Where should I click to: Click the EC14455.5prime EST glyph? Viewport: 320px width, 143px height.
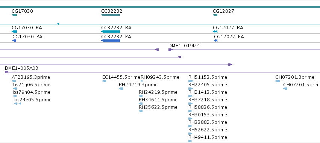point(104,81)
